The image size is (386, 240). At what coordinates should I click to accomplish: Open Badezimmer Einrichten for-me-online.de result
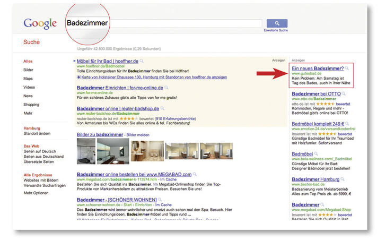coord(120,88)
